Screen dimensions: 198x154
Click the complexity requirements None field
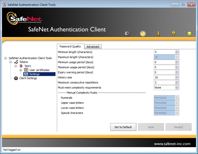pyautogui.click(x=164, y=88)
